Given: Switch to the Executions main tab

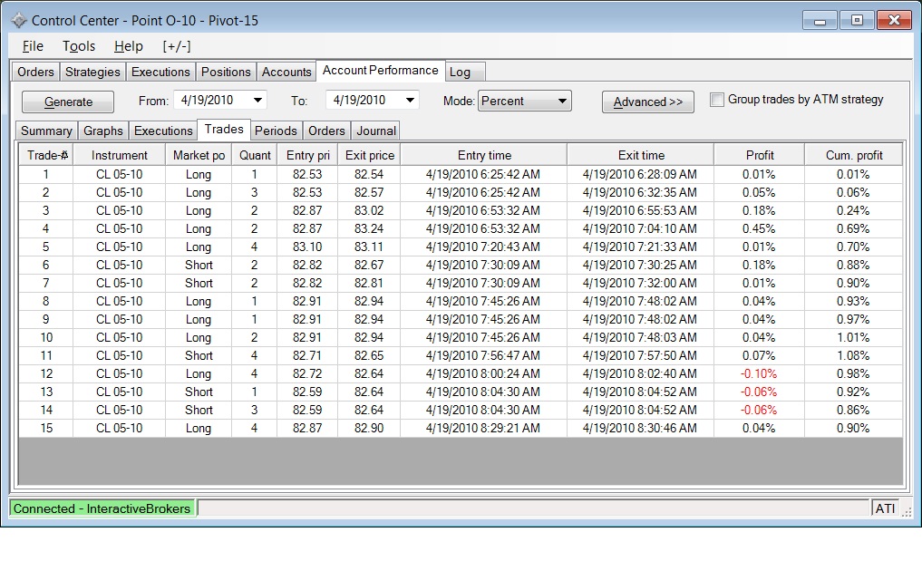Looking at the screenshot, I should pos(160,72).
